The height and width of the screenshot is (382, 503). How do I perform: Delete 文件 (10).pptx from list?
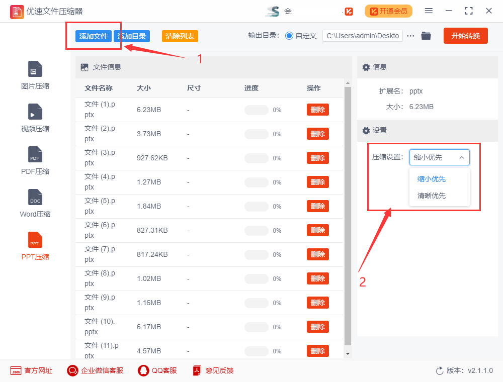tap(317, 327)
